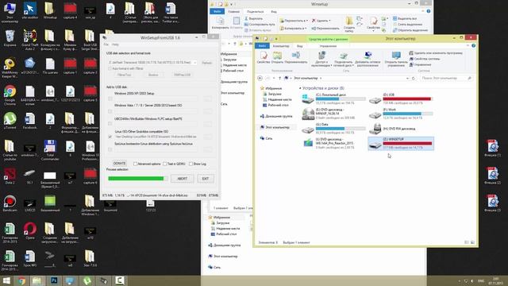Select the (F:) Work drive
508x286 pixels.
401,114
